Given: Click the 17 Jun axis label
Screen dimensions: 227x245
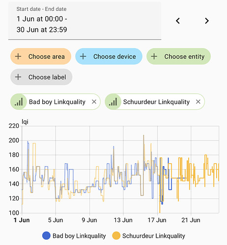Looking at the screenshot, I should coord(157,220).
